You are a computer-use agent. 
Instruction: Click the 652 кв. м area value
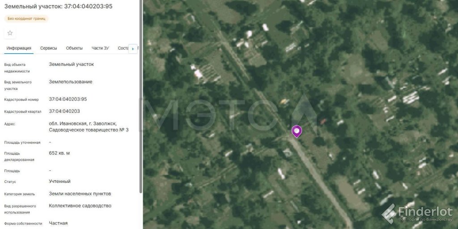[x=59, y=153]
